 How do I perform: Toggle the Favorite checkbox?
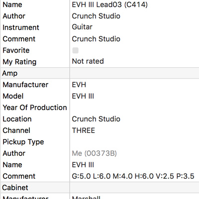click(x=75, y=50)
